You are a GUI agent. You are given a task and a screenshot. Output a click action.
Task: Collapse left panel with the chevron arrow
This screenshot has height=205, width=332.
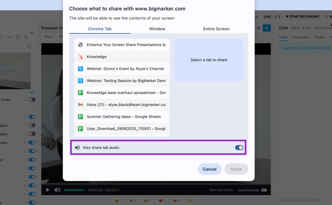(x=32, y=33)
